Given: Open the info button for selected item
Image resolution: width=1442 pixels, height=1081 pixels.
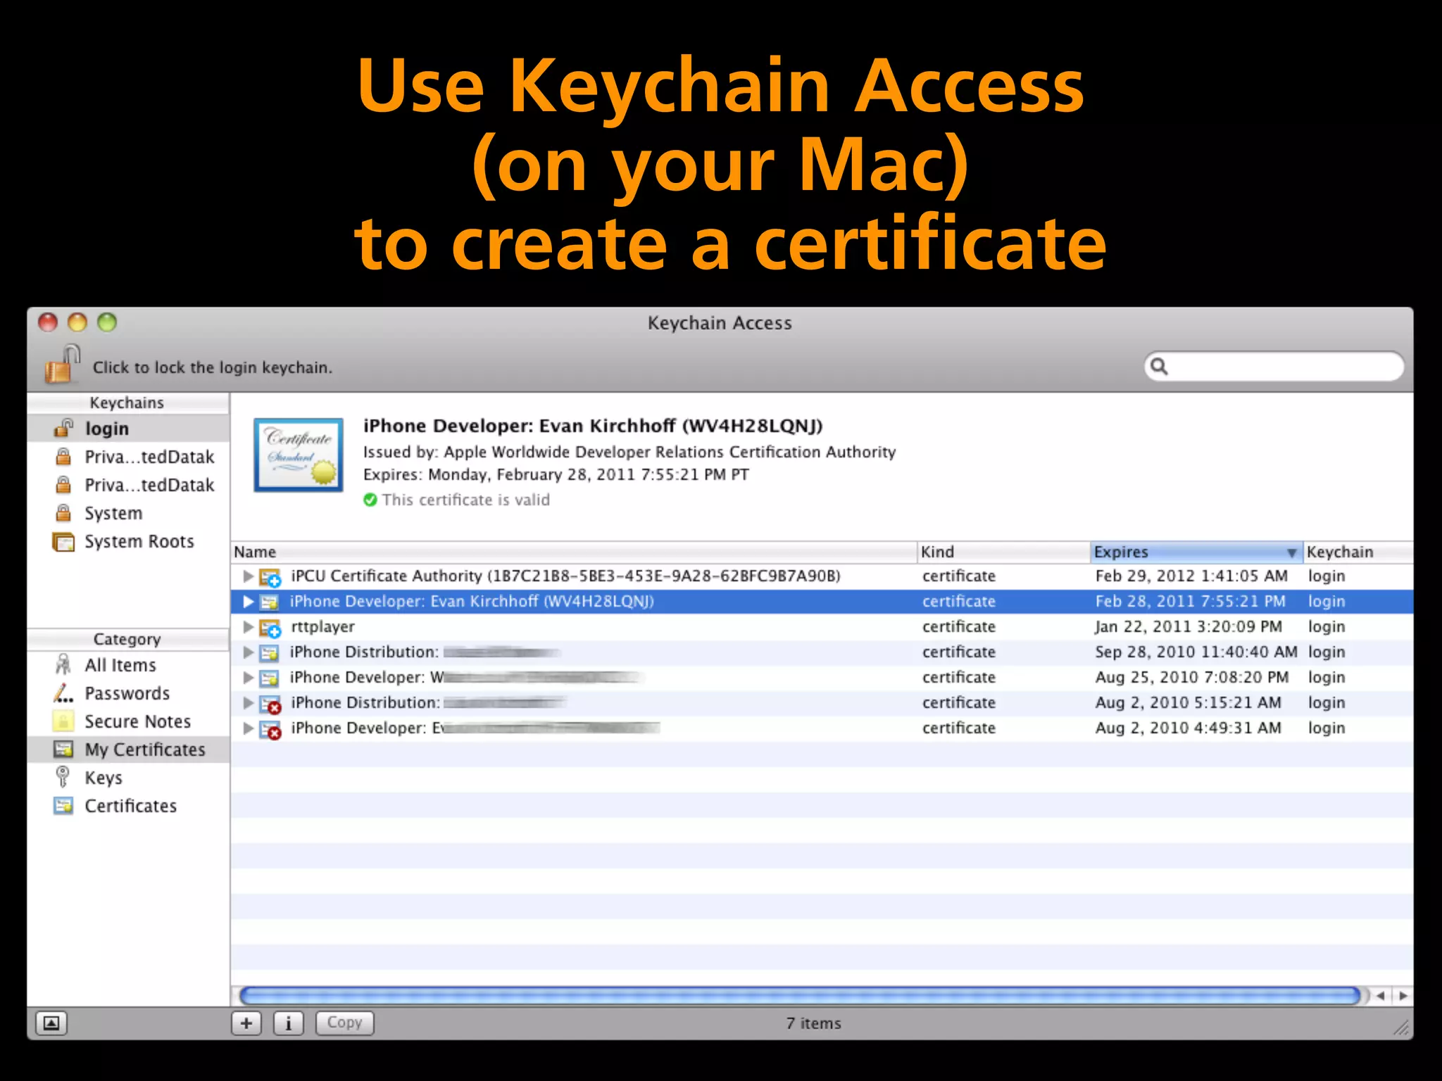Looking at the screenshot, I should [x=288, y=1023].
